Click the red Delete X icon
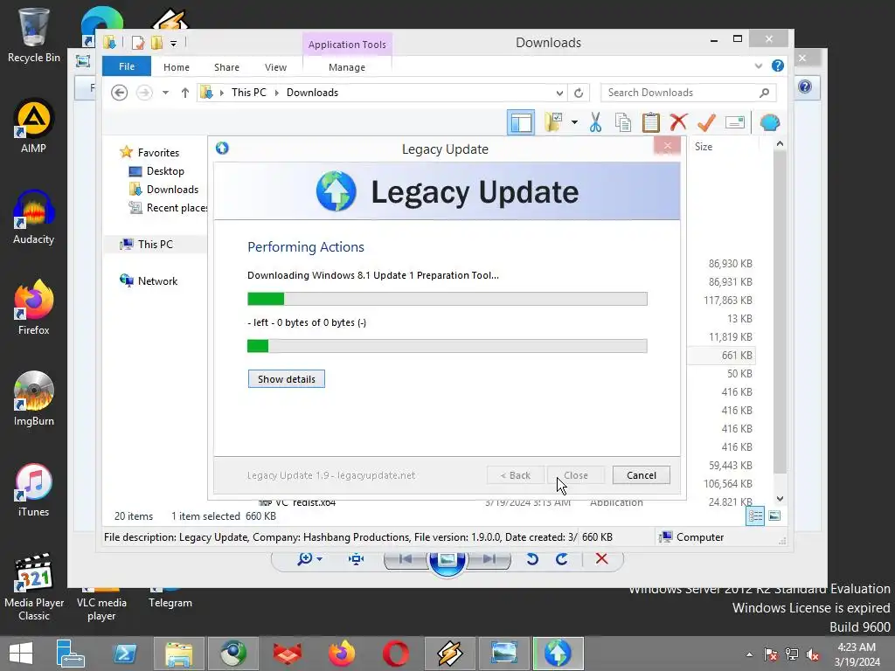Screen dimensions: 895x671 point(678,122)
